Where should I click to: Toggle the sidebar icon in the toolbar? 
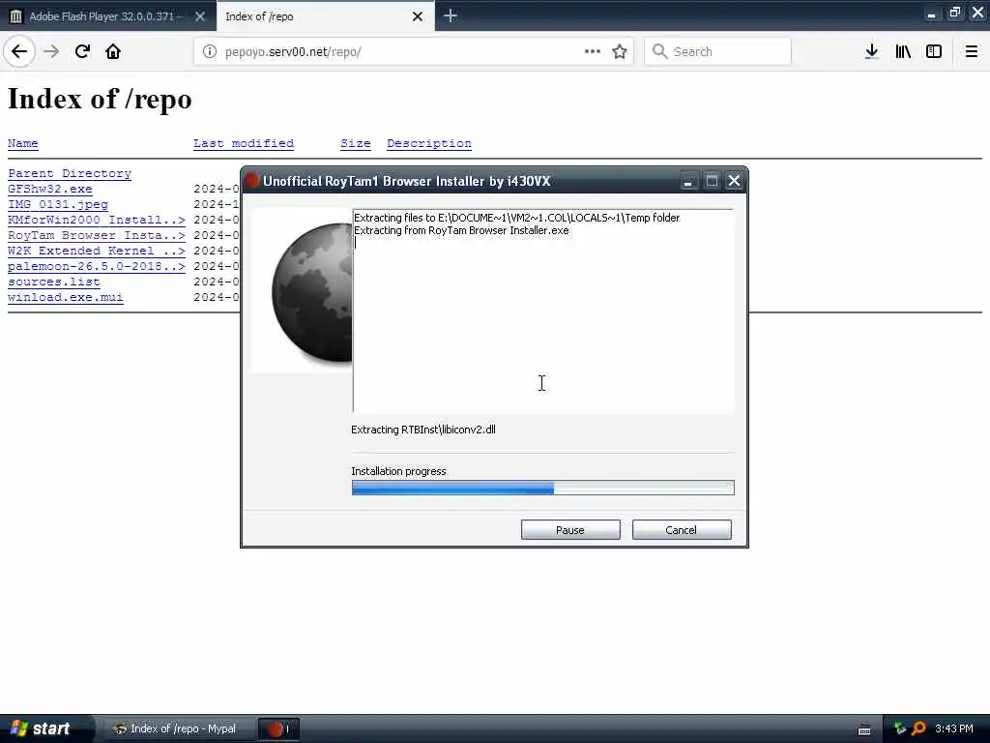pyautogui.click(x=934, y=52)
